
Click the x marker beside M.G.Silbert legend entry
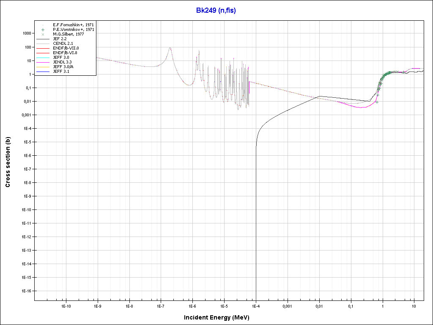(x=43, y=34)
